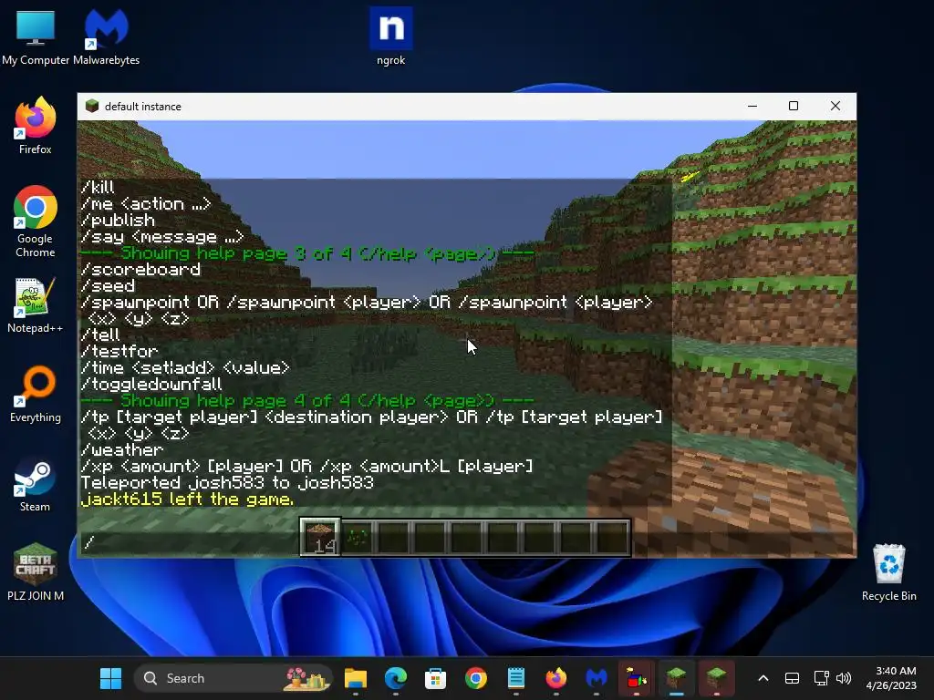This screenshot has width=934, height=700.
Task: Click the "/say <message ...>" chat line
Action: [x=162, y=237]
